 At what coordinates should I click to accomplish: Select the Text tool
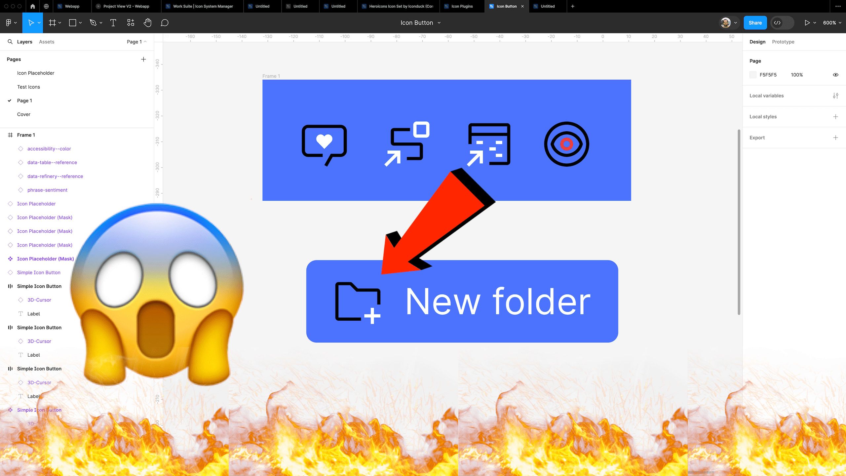click(113, 22)
